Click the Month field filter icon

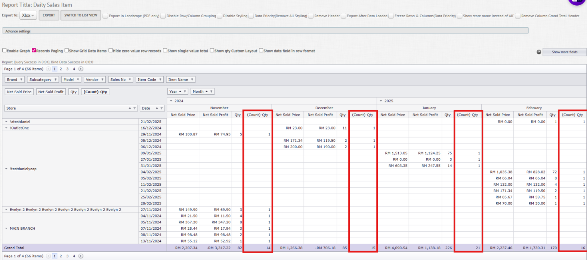pyautogui.click(x=211, y=91)
